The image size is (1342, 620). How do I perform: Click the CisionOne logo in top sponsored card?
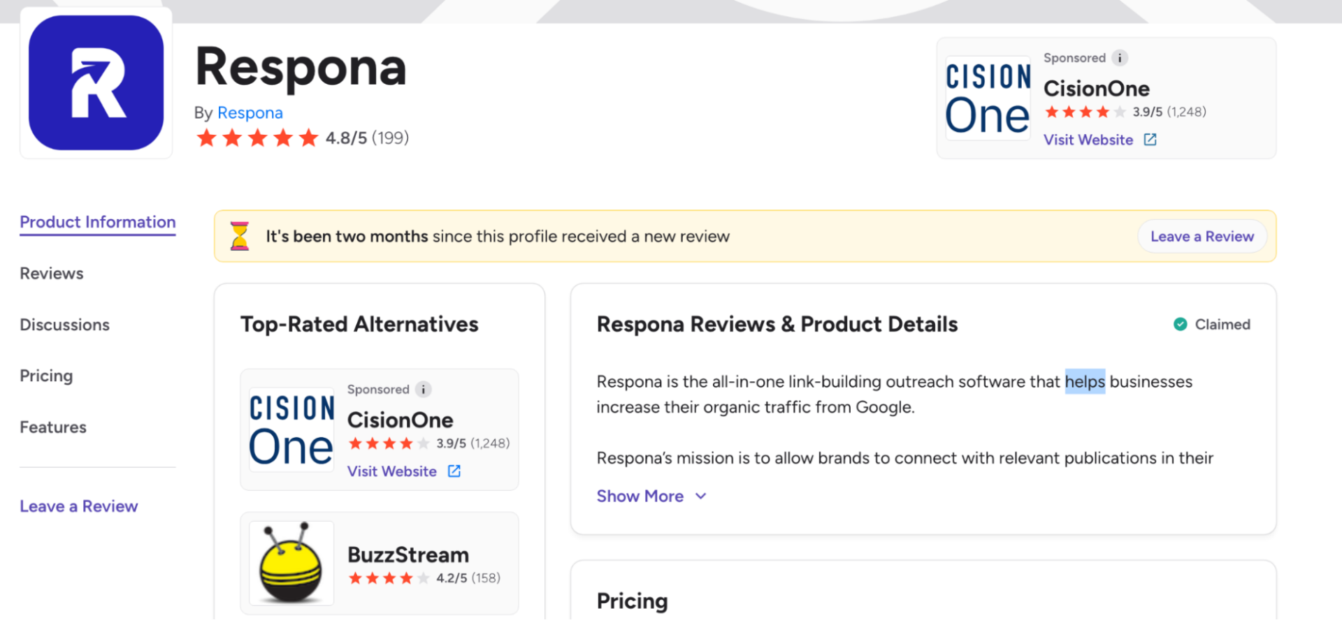988,98
